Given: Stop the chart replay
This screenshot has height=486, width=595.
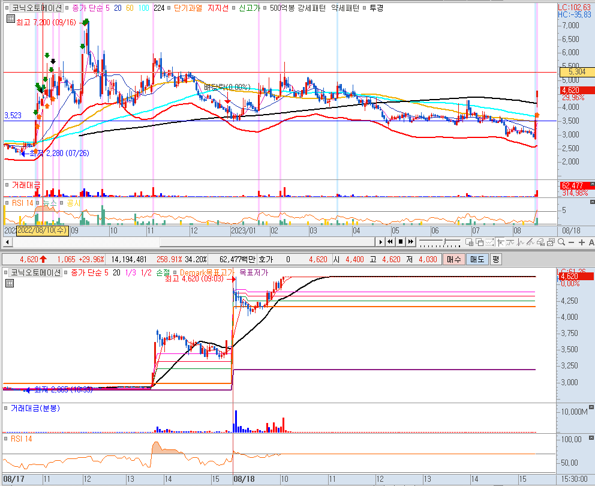Looking at the screenshot, I should pyautogui.click(x=401, y=241).
